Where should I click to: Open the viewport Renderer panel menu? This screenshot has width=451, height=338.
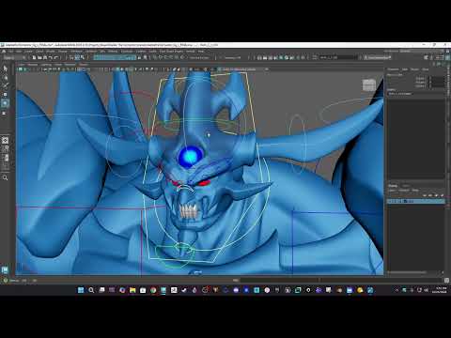click(70, 65)
